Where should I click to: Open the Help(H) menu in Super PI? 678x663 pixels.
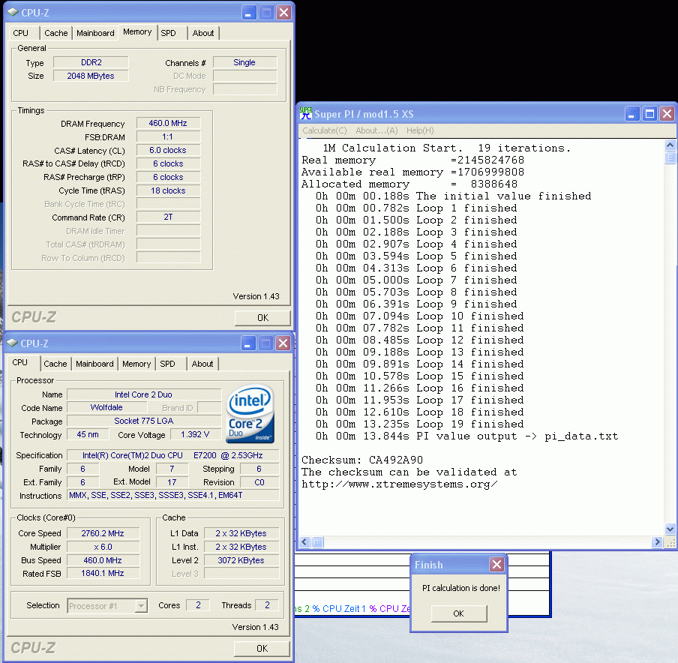pyautogui.click(x=420, y=130)
